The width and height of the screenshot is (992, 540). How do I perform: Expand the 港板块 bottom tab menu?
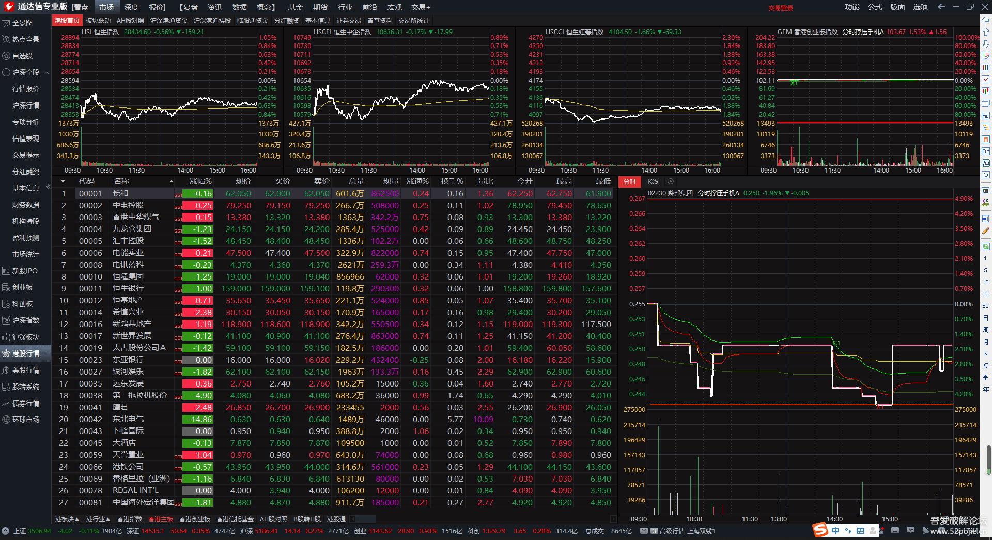(x=67, y=519)
